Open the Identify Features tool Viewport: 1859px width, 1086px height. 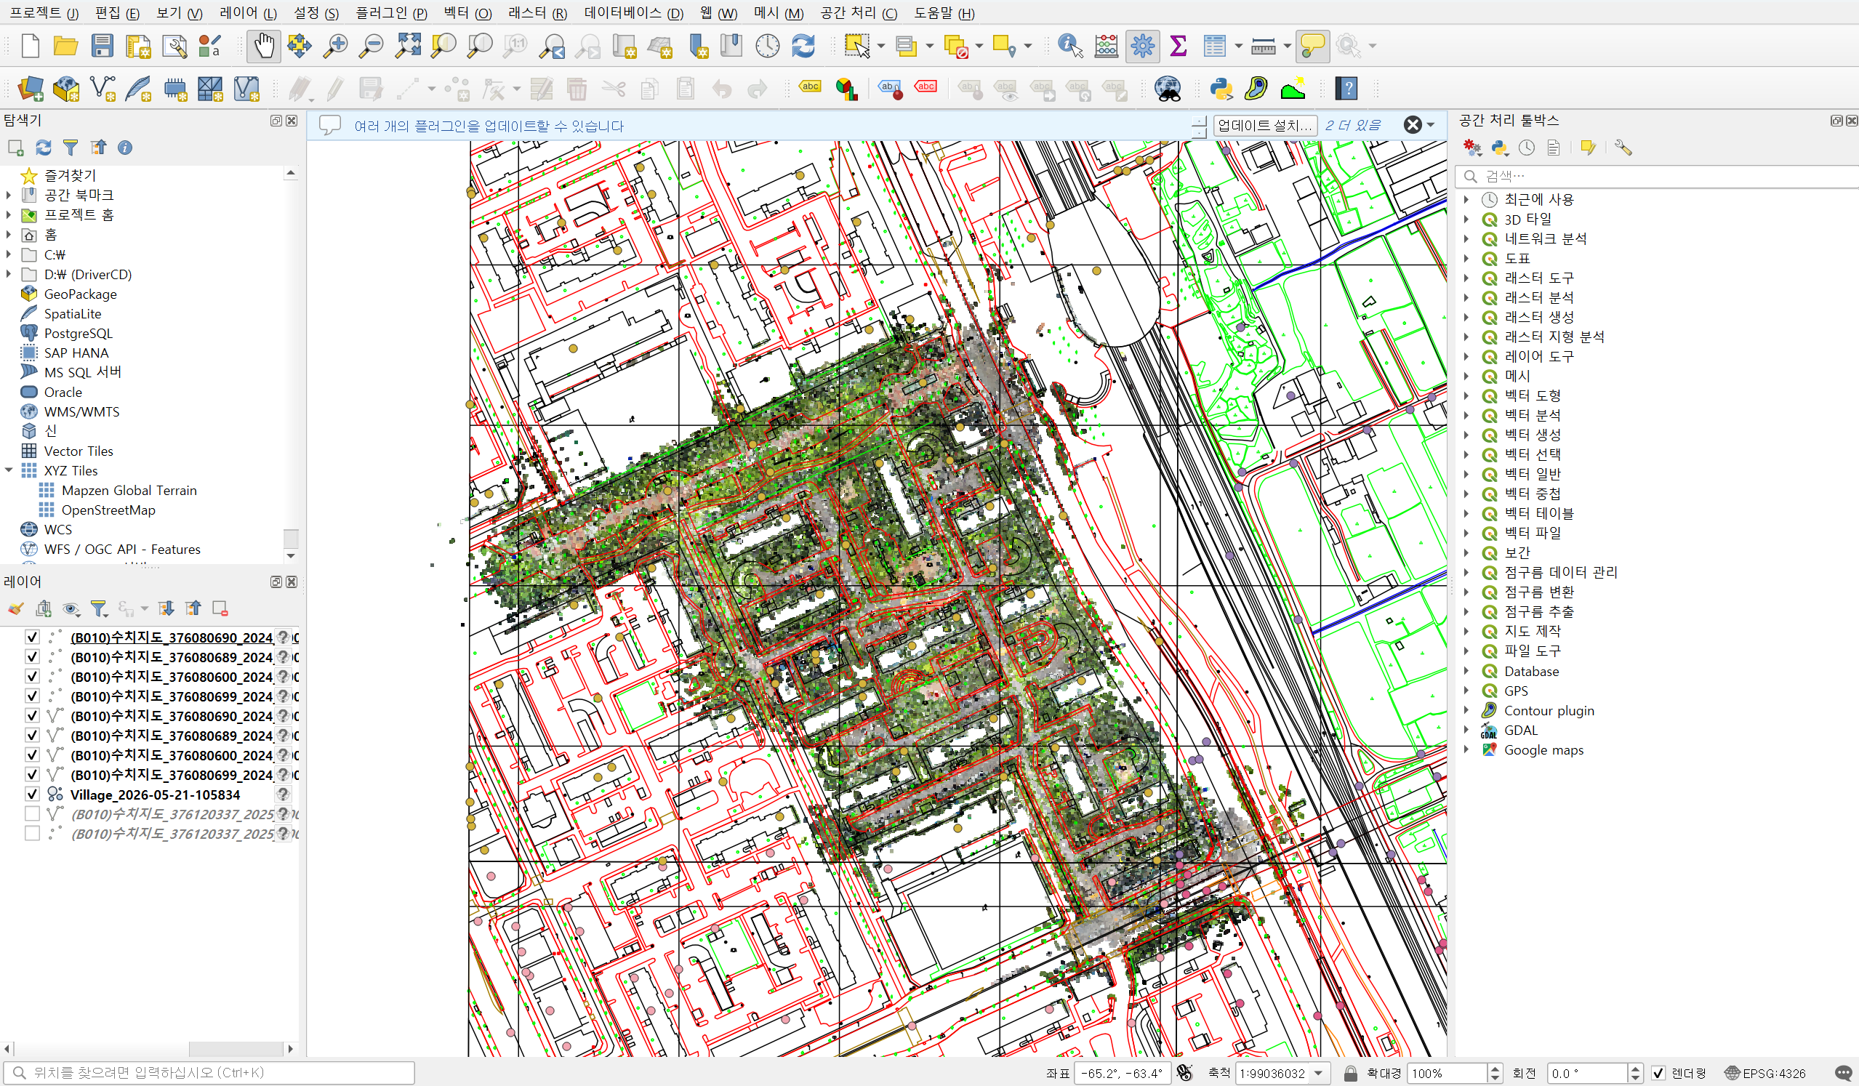[x=1069, y=46]
